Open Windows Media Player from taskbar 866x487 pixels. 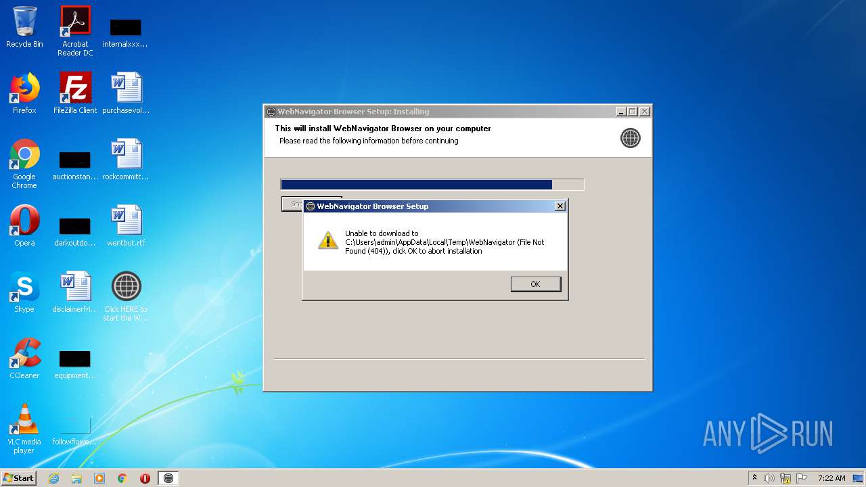point(99,478)
